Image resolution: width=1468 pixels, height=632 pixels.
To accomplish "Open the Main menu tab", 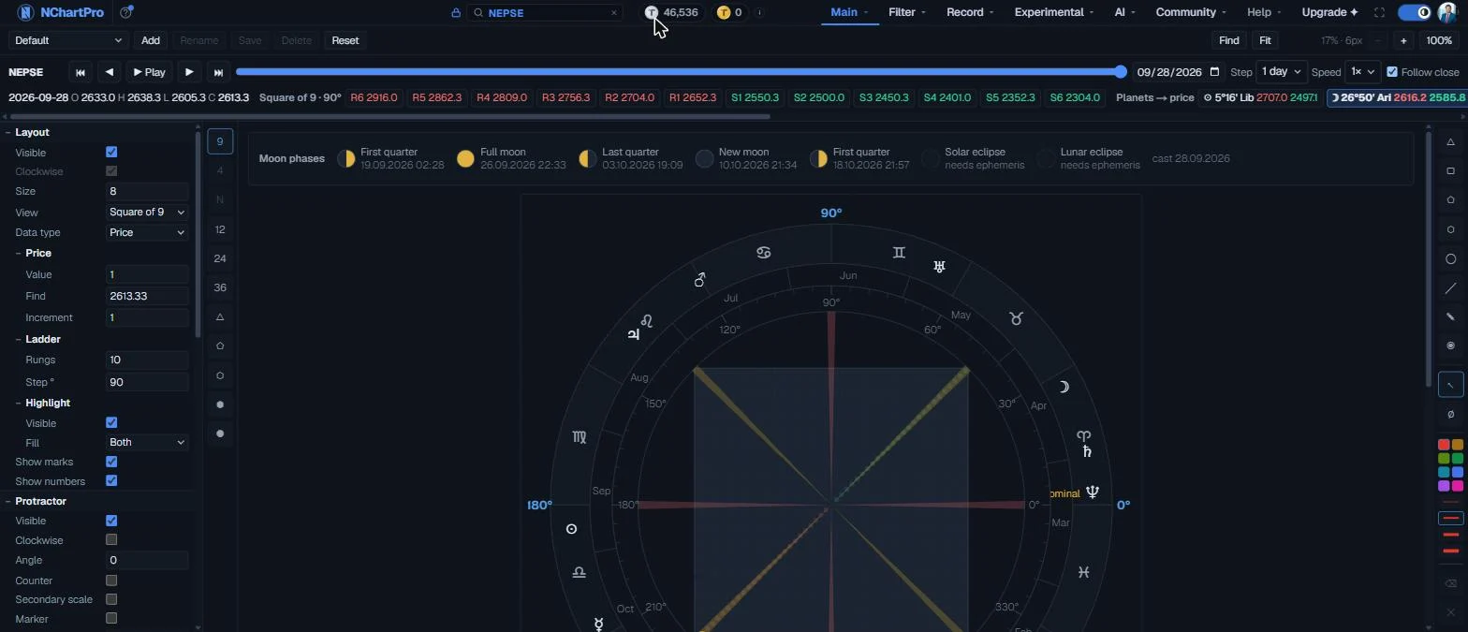I will (x=849, y=12).
